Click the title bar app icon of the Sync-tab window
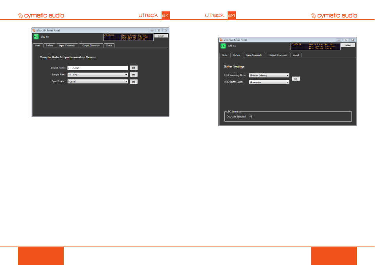The image size is (375, 265). [x=34, y=30]
